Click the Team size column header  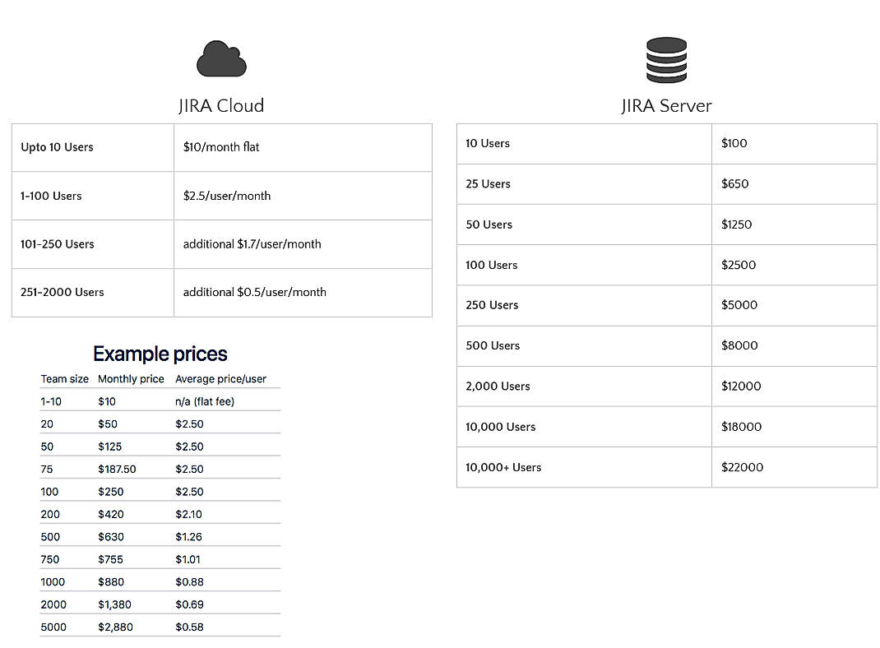[x=65, y=379]
